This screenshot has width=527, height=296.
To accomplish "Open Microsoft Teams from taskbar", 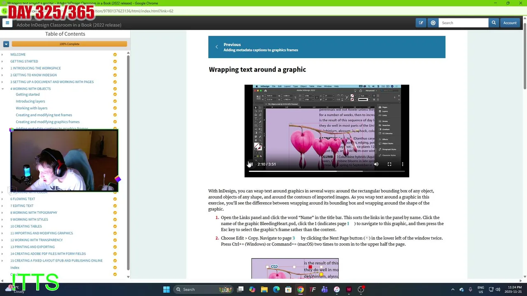I will [x=324, y=289].
